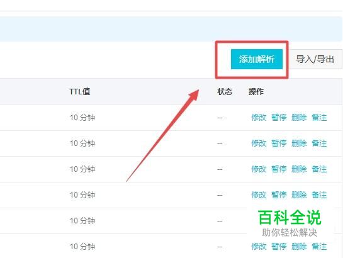Click 备注 in the fourth record row
The image size is (350, 258).
(319, 195)
